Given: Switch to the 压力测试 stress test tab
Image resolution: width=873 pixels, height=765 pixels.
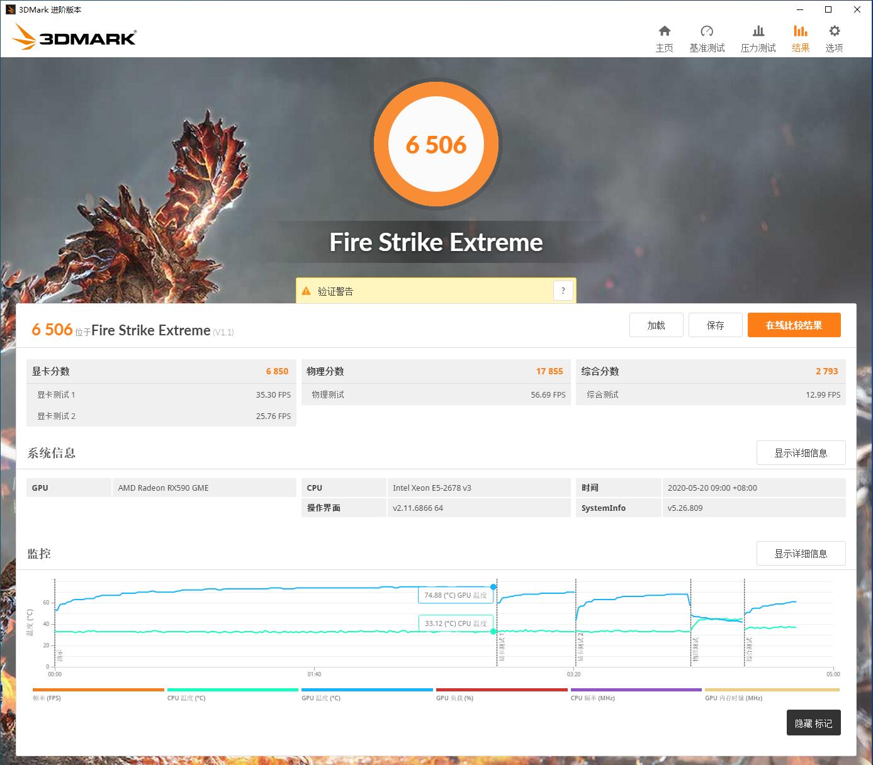Looking at the screenshot, I should (758, 39).
